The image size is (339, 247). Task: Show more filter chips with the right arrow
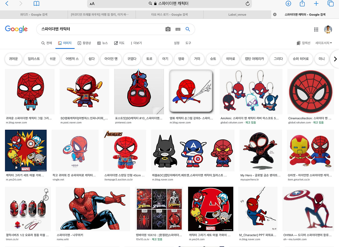coord(335,59)
